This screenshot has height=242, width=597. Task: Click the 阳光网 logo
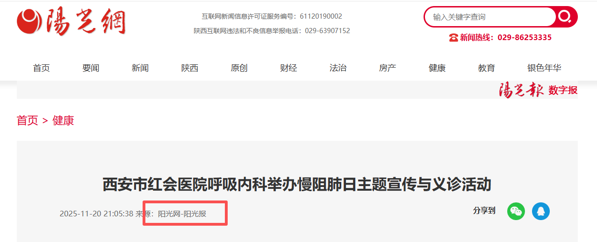click(x=71, y=21)
